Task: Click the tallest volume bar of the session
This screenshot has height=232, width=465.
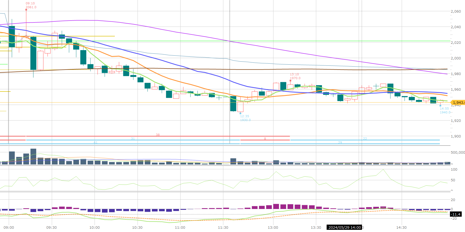Action: (x=33, y=156)
